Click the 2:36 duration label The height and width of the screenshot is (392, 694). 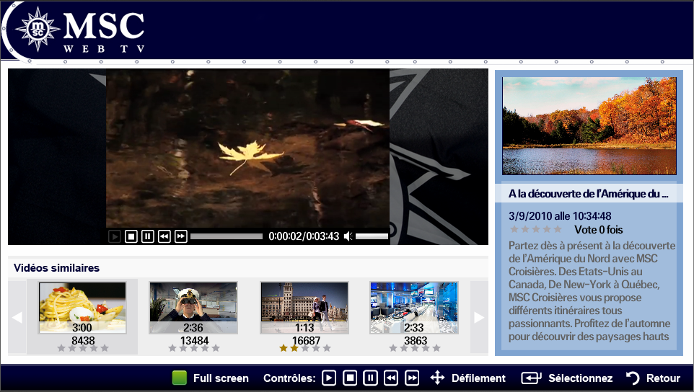point(193,327)
